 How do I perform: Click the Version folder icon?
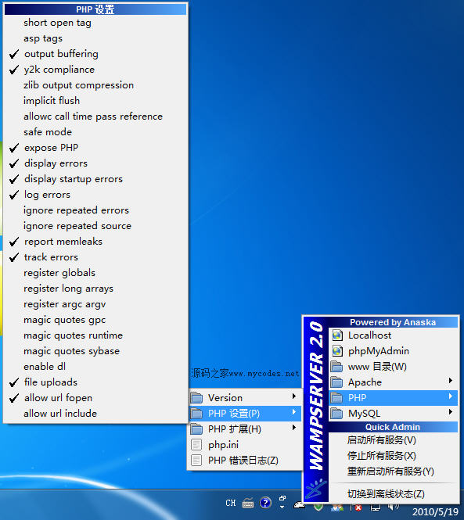click(x=196, y=398)
